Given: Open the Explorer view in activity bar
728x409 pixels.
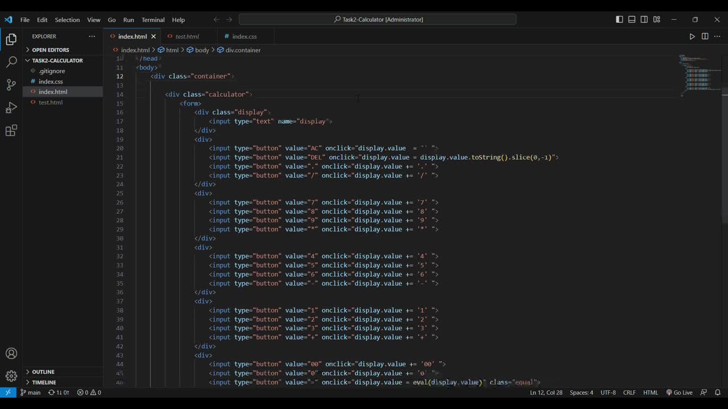Looking at the screenshot, I should pyautogui.click(x=11, y=39).
